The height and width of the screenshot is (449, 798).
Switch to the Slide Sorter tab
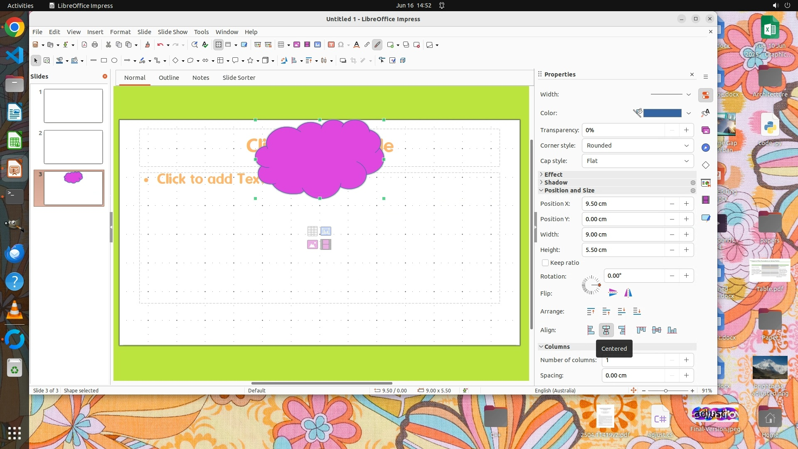(239, 78)
